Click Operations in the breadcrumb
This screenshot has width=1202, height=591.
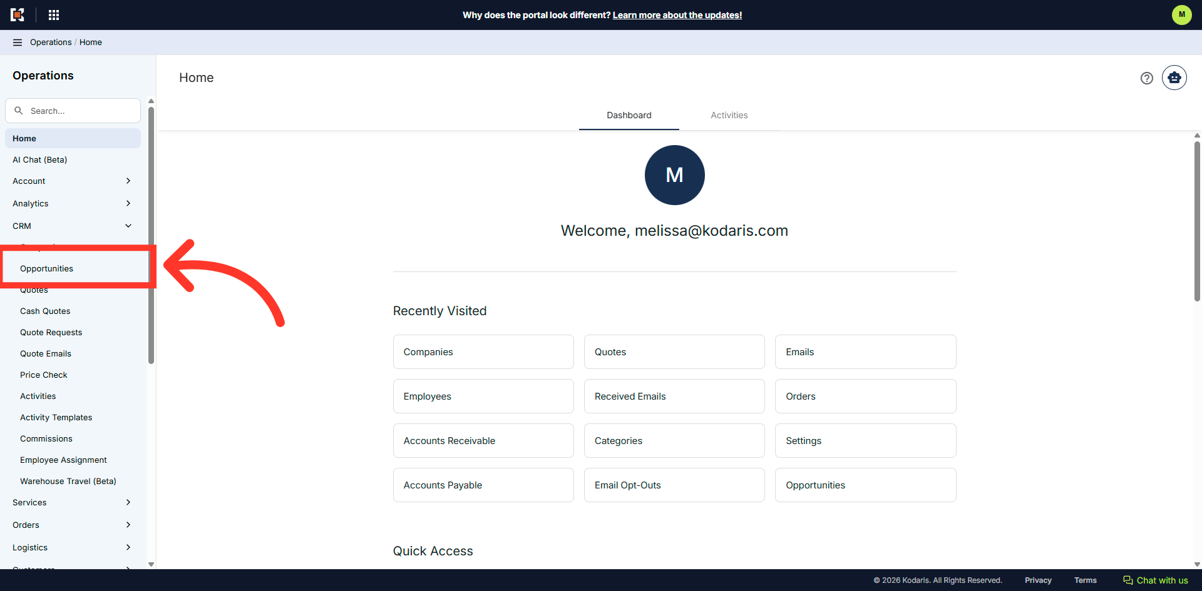point(51,43)
